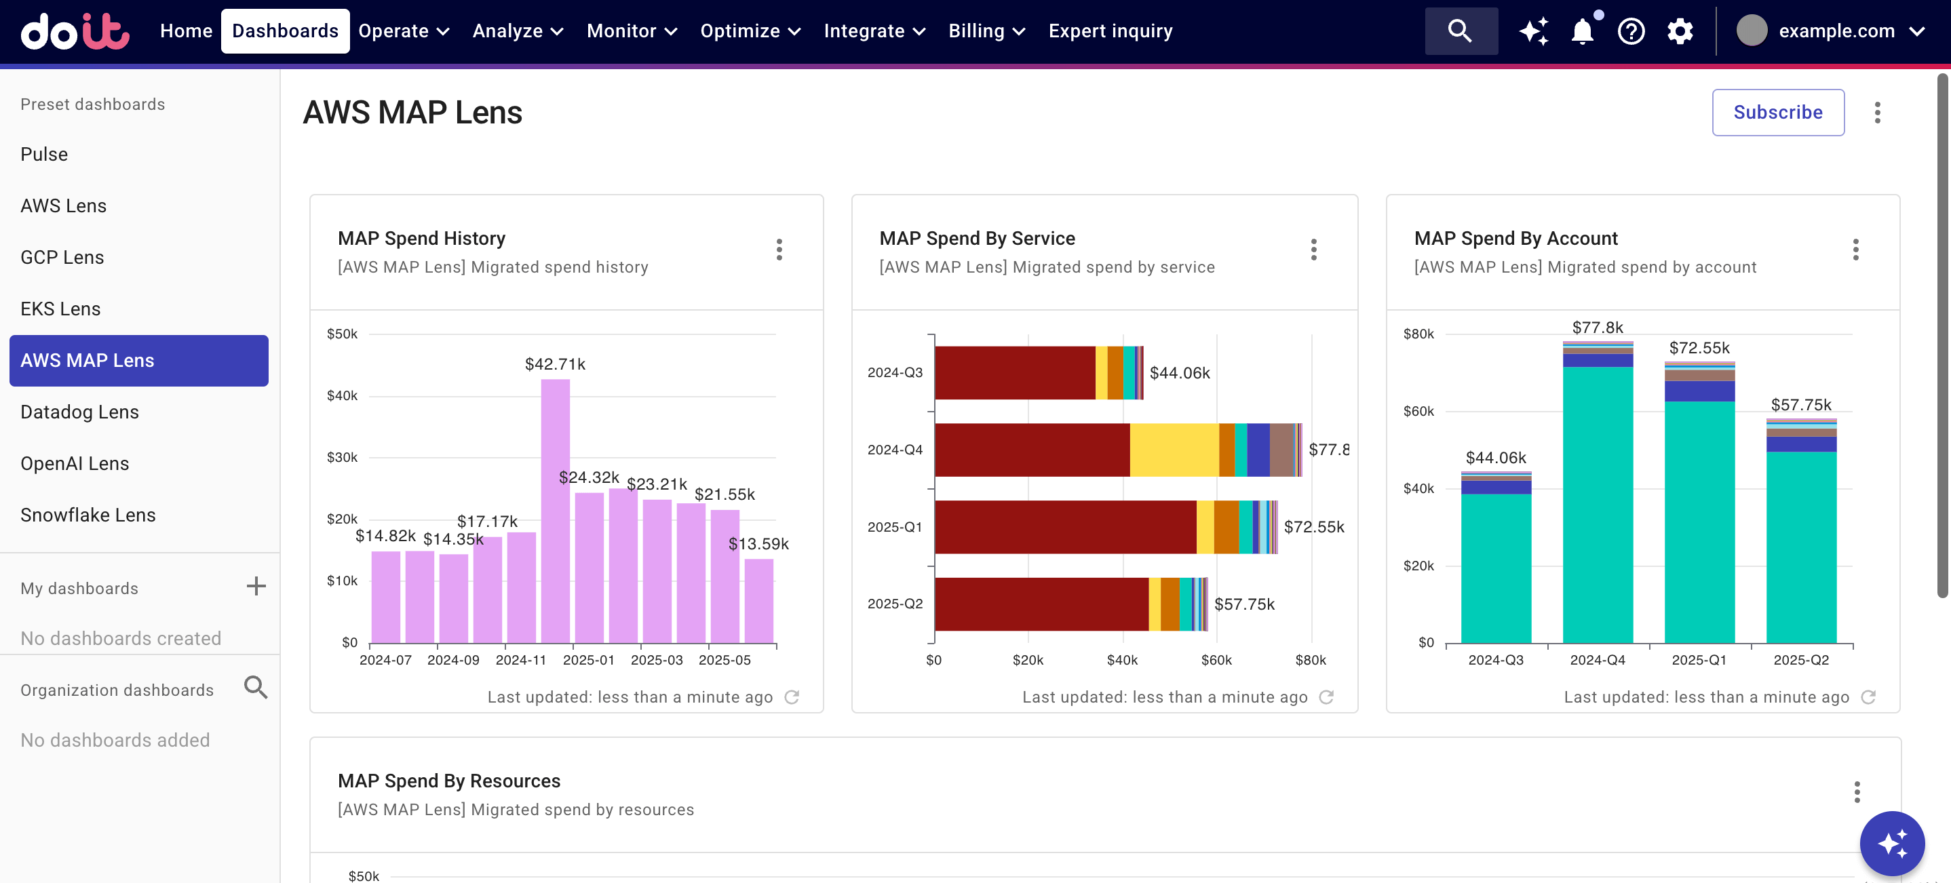Click the MAP Spend History title

click(x=421, y=239)
